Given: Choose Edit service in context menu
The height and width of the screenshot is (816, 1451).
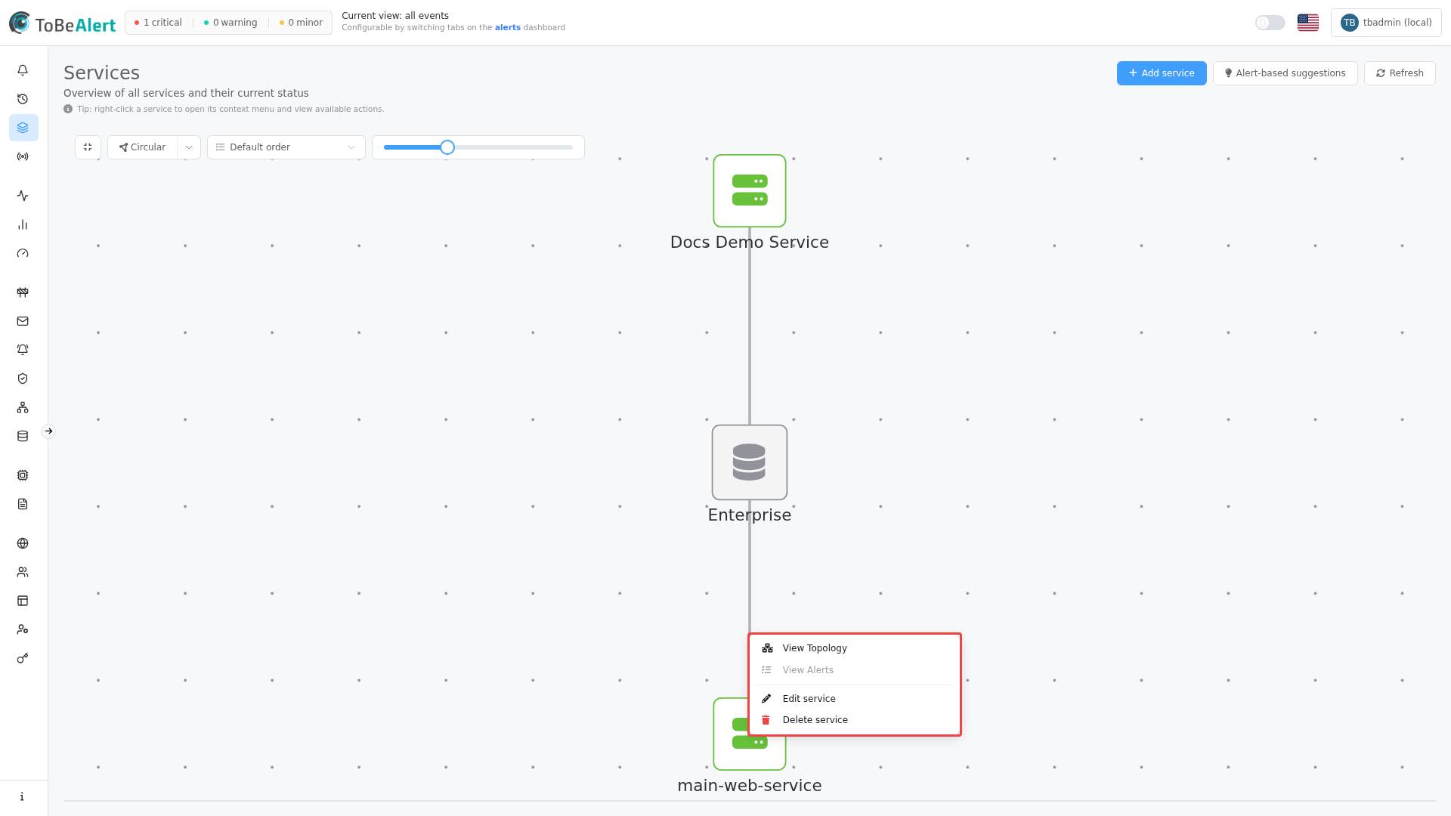Looking at the screenshot, I should 855,699.
